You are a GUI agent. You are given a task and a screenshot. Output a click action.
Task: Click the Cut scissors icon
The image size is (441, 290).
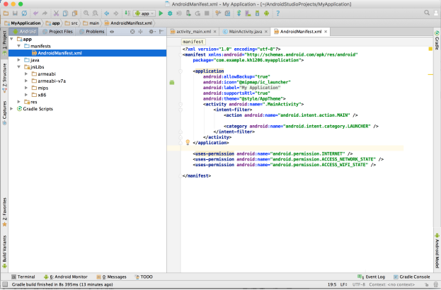pos(56,13)
